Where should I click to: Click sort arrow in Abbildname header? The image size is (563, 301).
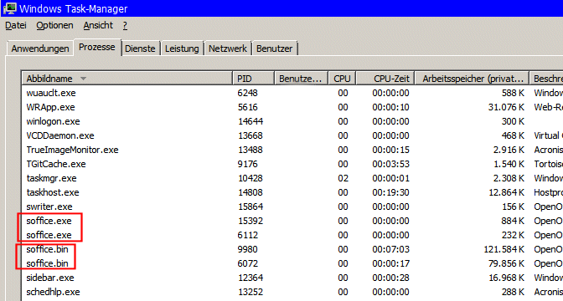(83, 79)
